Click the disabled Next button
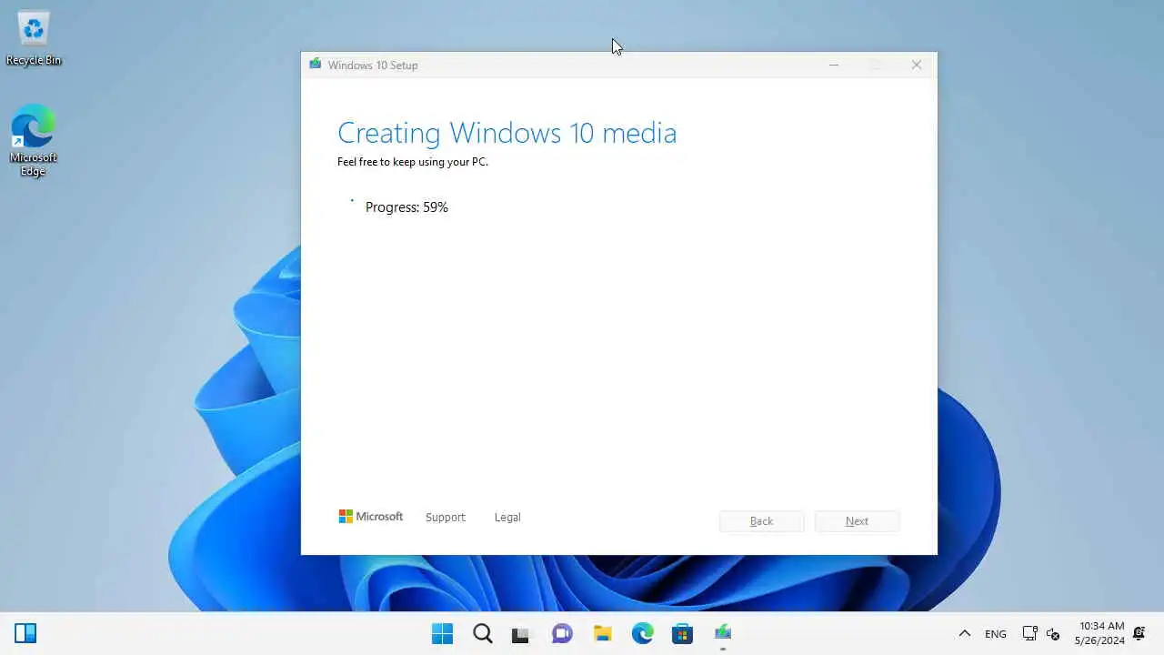Viewport: 1164px width, 655px height. point(857,521)
